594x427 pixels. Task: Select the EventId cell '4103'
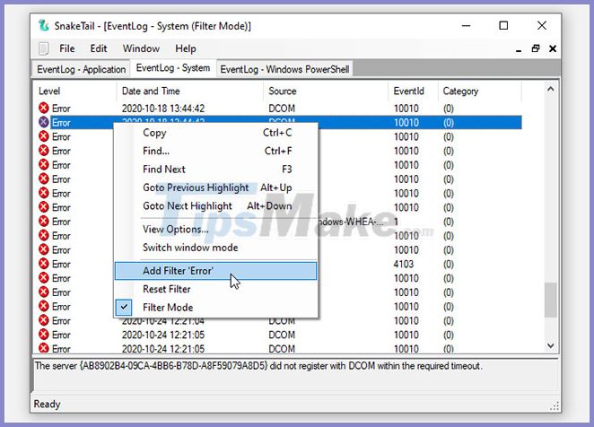click(404, 264)
